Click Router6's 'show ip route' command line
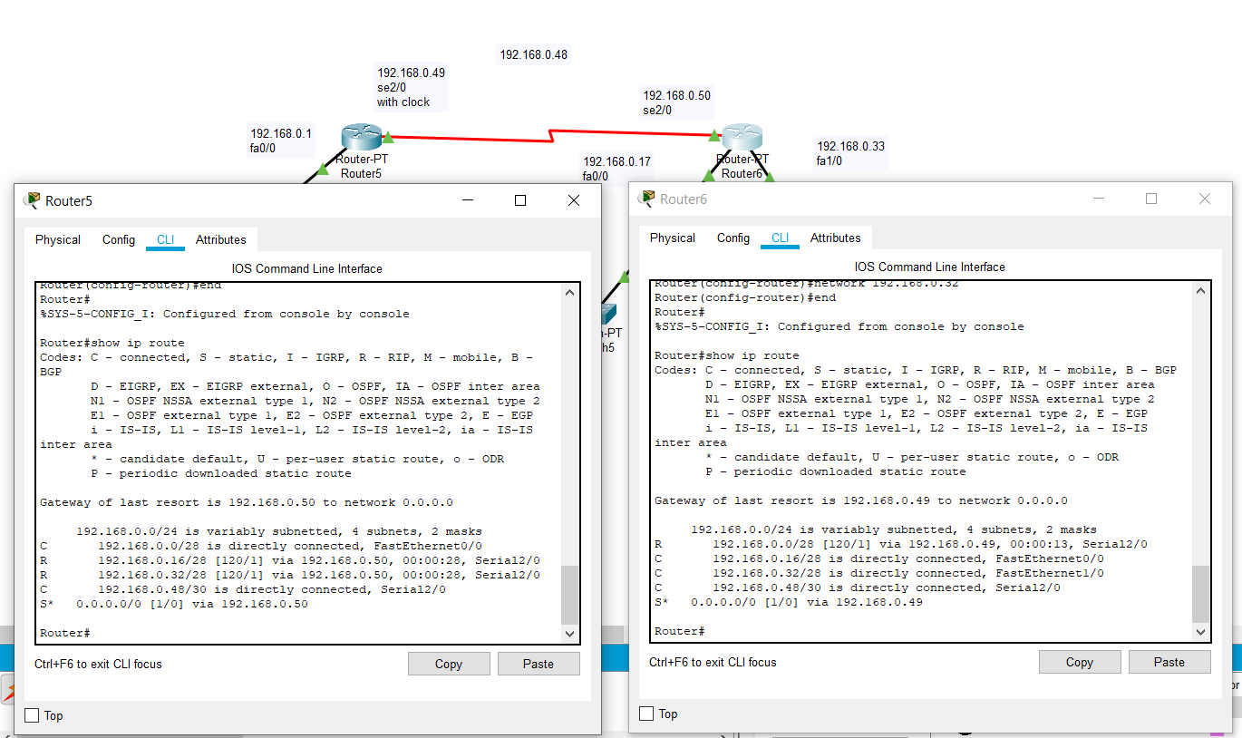 pyautogui.click(x=727, y=355)
